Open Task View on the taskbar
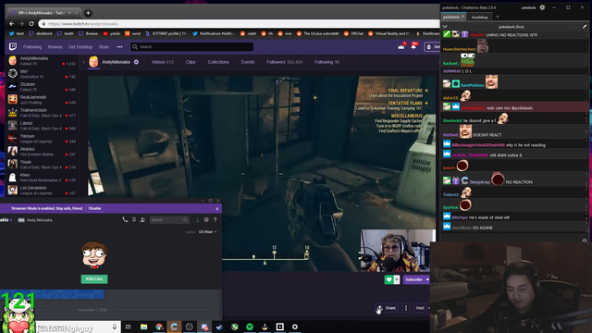The width and height of the screenshot is (592, 333). point(129,327)
